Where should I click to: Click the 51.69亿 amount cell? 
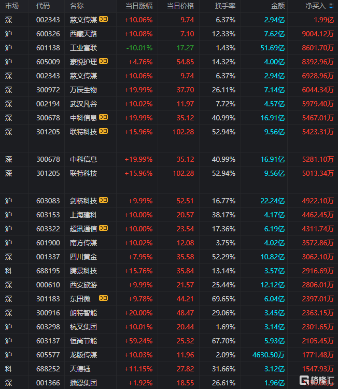(x=273, y=48)
